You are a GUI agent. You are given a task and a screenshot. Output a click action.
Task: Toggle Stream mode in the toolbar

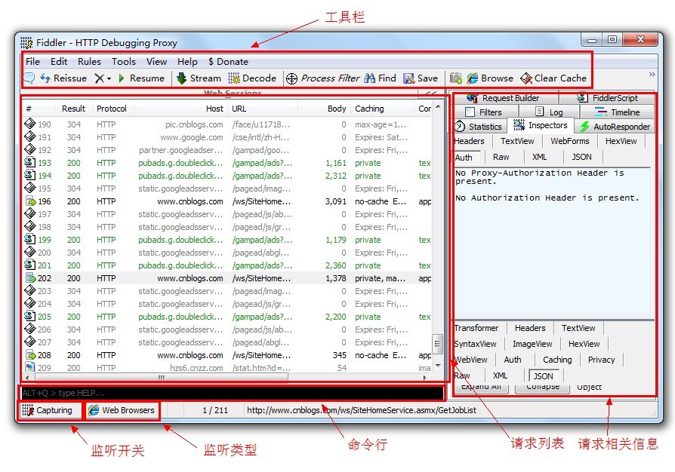pyautogui.click(x=199, y=78)
